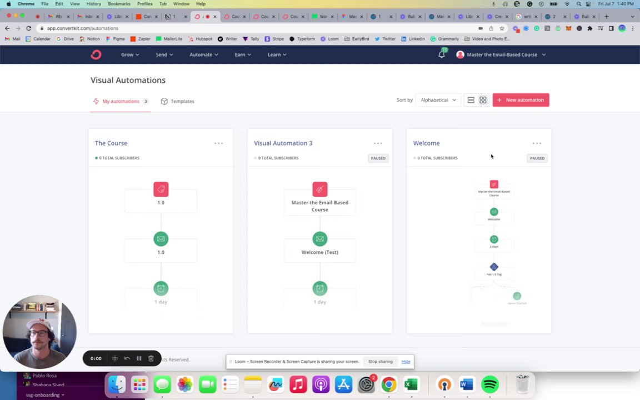640x400 pixels.
Task: Open the Welcome automation title
Action: pyautogui.click(x=426, y=143)
